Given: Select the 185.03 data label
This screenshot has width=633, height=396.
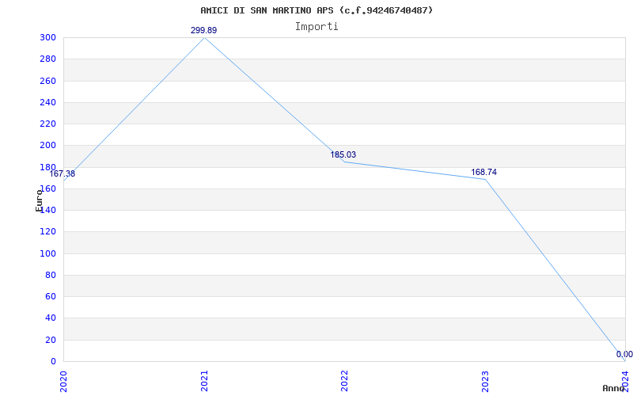Looking at the screenshot, I should 343,154.
